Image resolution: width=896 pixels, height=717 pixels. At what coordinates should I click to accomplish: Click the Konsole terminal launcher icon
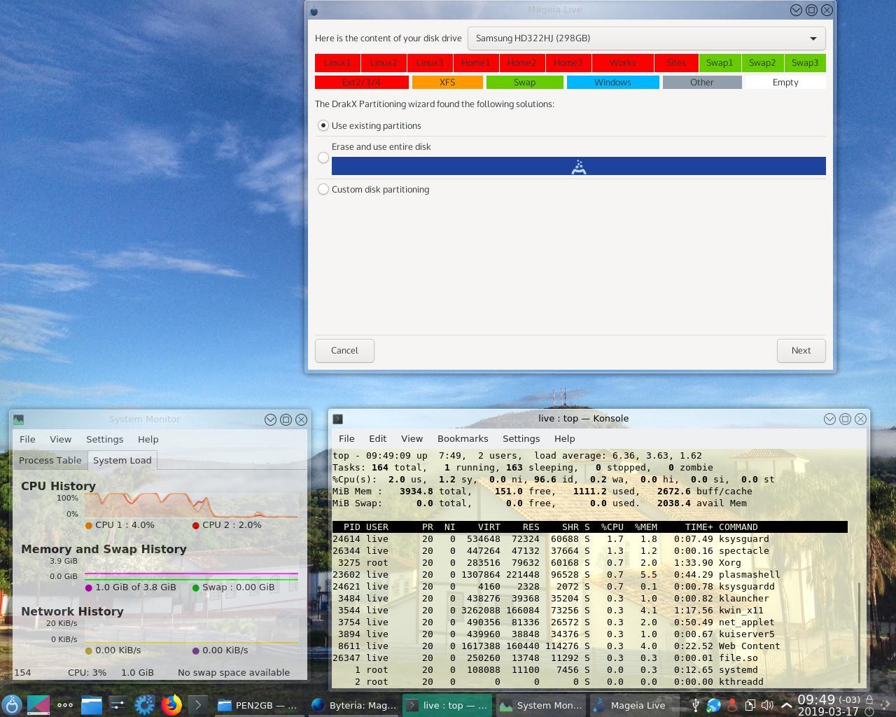[x=197, y=705]
